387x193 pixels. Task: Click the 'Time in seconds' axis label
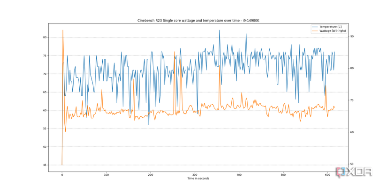point(198,179)
